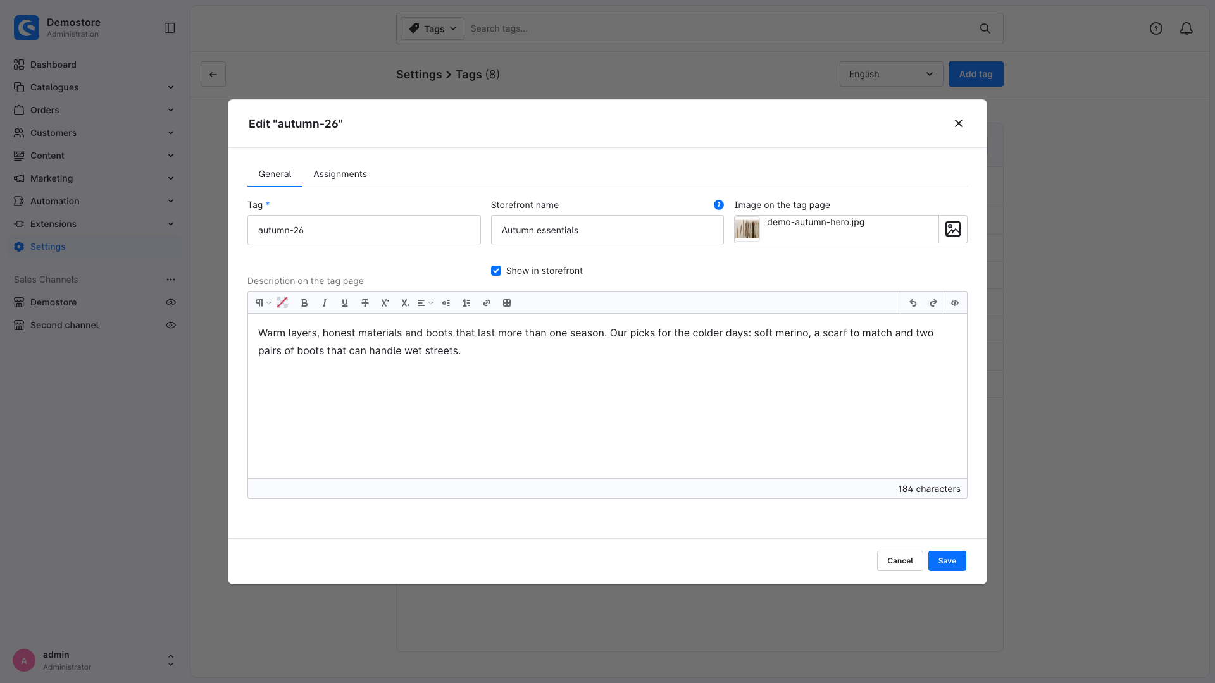Click the demo-autumn-hero.jpg thumbnail
Image resolution: width=1215 pixels, height=683 pixels.
[x=747, y=229]
